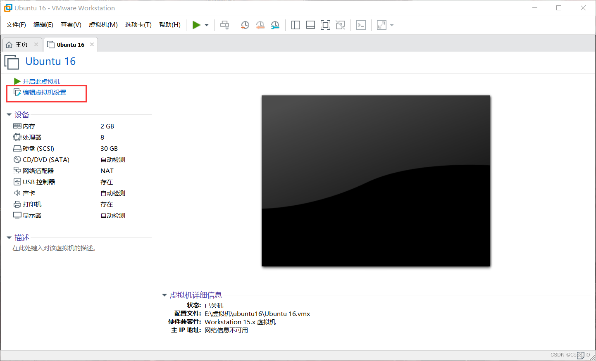Click the virtual machine preview screen thumbnail

(x=376, y=181)
